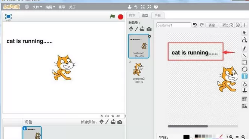The height and width of the screenshot is (139, 249).
Task: Collapse the stage panel arrow
Action: point(125,116)
